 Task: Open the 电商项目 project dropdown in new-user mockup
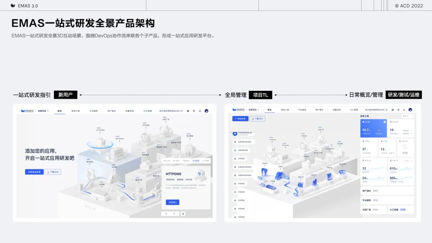(x=43, y=111)
